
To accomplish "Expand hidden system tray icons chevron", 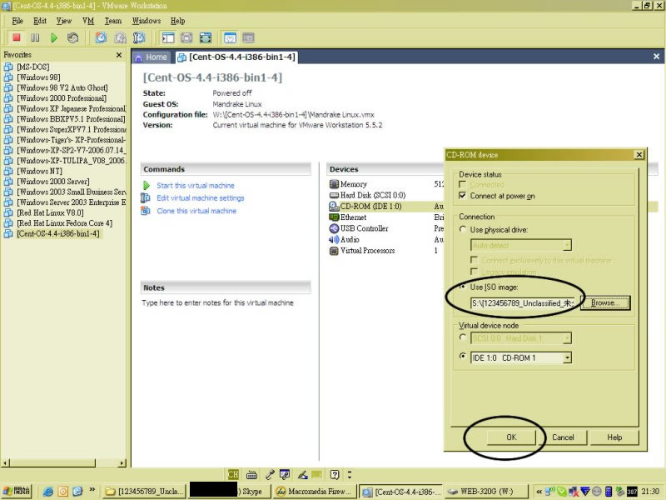I will point(539,492).
